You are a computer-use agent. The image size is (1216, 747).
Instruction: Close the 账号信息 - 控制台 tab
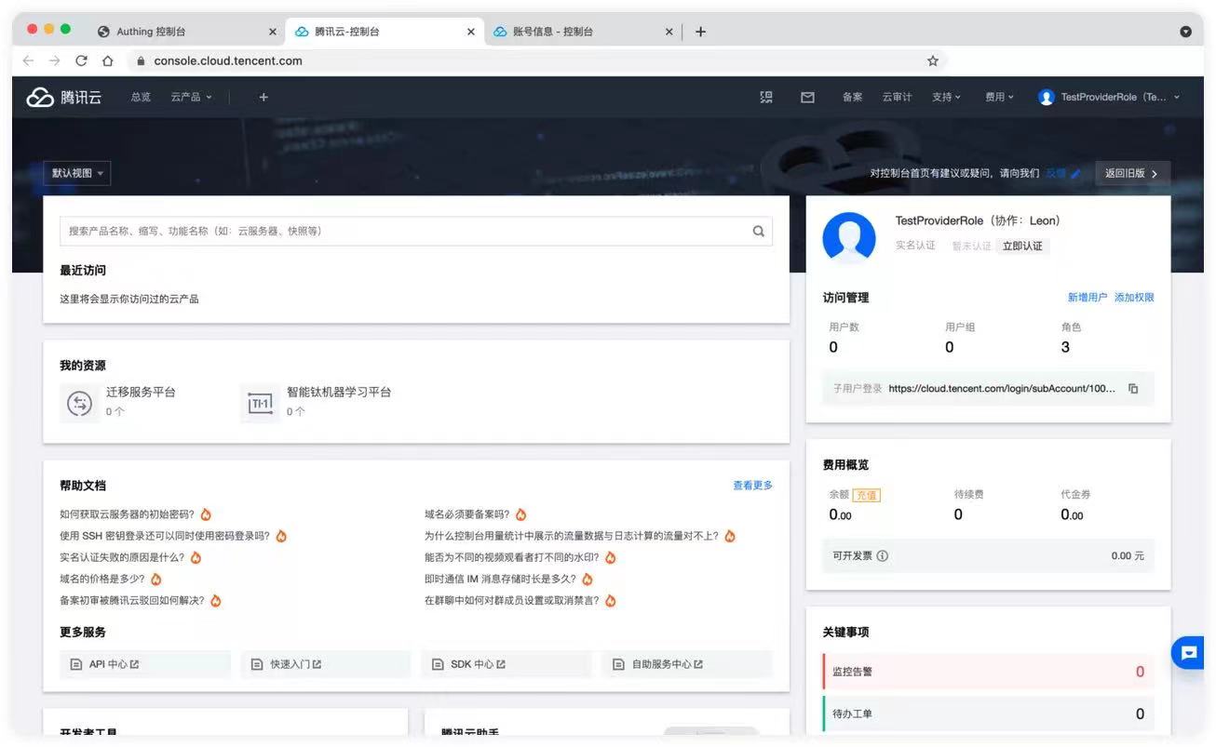[669, 32]
